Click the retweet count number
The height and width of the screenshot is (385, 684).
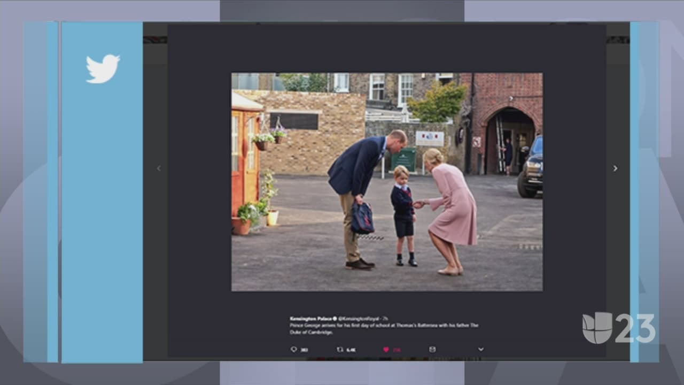click(x=351, y=350)
